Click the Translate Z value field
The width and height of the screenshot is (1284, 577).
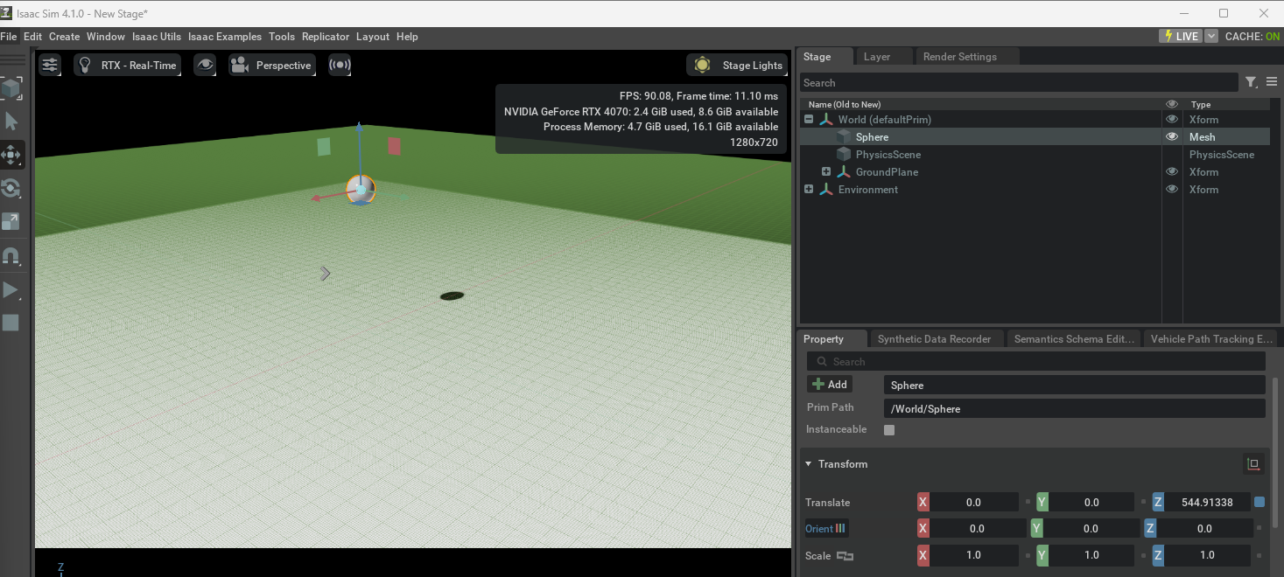(1208, 503)
